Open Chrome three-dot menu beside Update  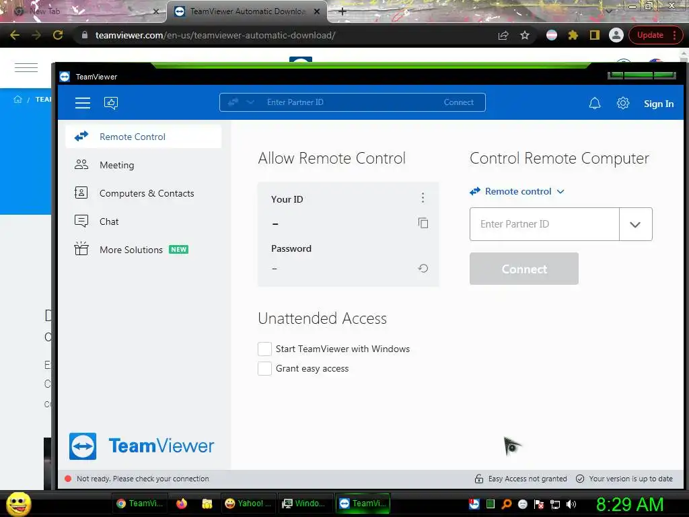click(674, 35)
